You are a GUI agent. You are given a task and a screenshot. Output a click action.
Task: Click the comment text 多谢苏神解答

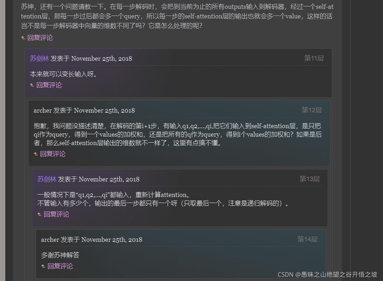coord(60,255)
